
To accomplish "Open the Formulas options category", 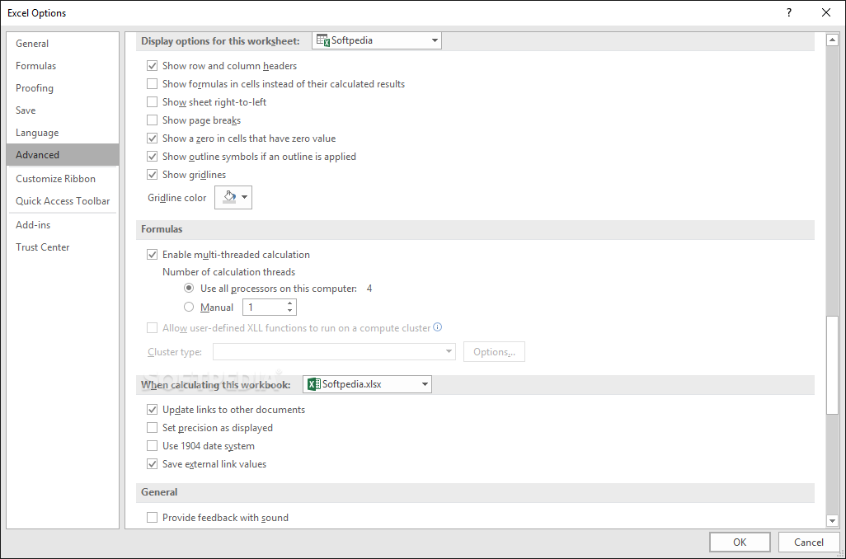I will tap(36, 66).
